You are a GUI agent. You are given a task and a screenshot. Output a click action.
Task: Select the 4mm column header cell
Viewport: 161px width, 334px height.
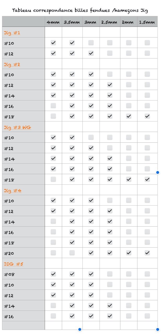tap(53, 22)
